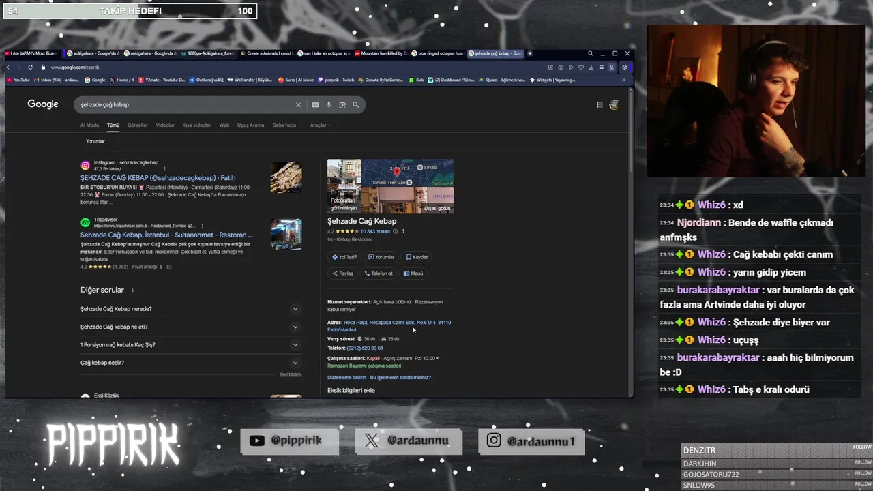Open the 'Dışını görün' street view thumbnail
This screenshot has height=491, width=873.
[408, 200]
